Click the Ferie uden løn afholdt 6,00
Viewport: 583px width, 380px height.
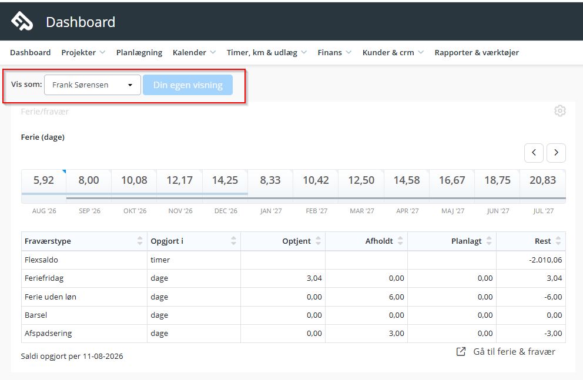[x=396, y=297]
